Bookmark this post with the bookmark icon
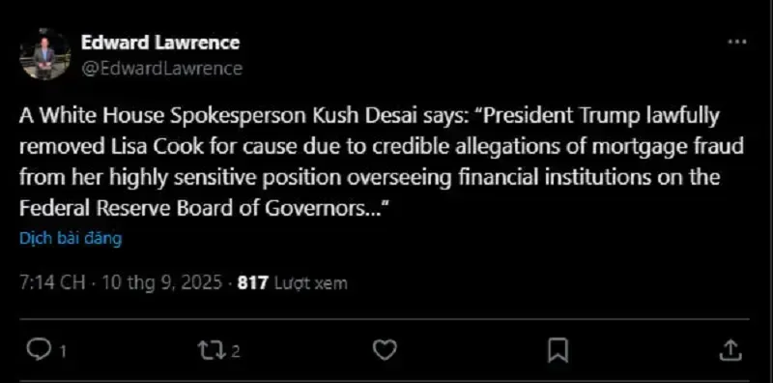This screenshot has height=383, width=773. [x=558, y=350]
